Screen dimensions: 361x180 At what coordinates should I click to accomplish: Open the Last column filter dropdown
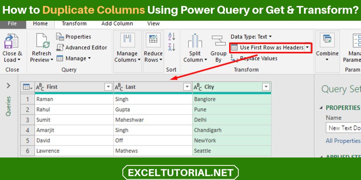pyautogui.click(x=187, y=87)
